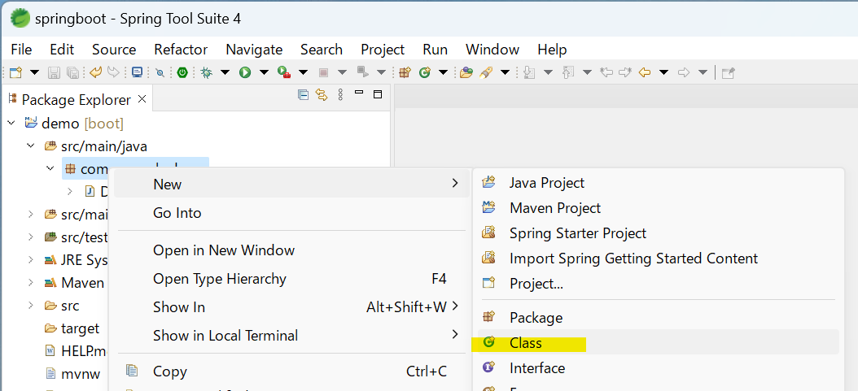Click the New Java Package toolbar icon
Image resolution: width=858 pixels, height=391 pixels.
pyautogui.click(x=405, y=72)
